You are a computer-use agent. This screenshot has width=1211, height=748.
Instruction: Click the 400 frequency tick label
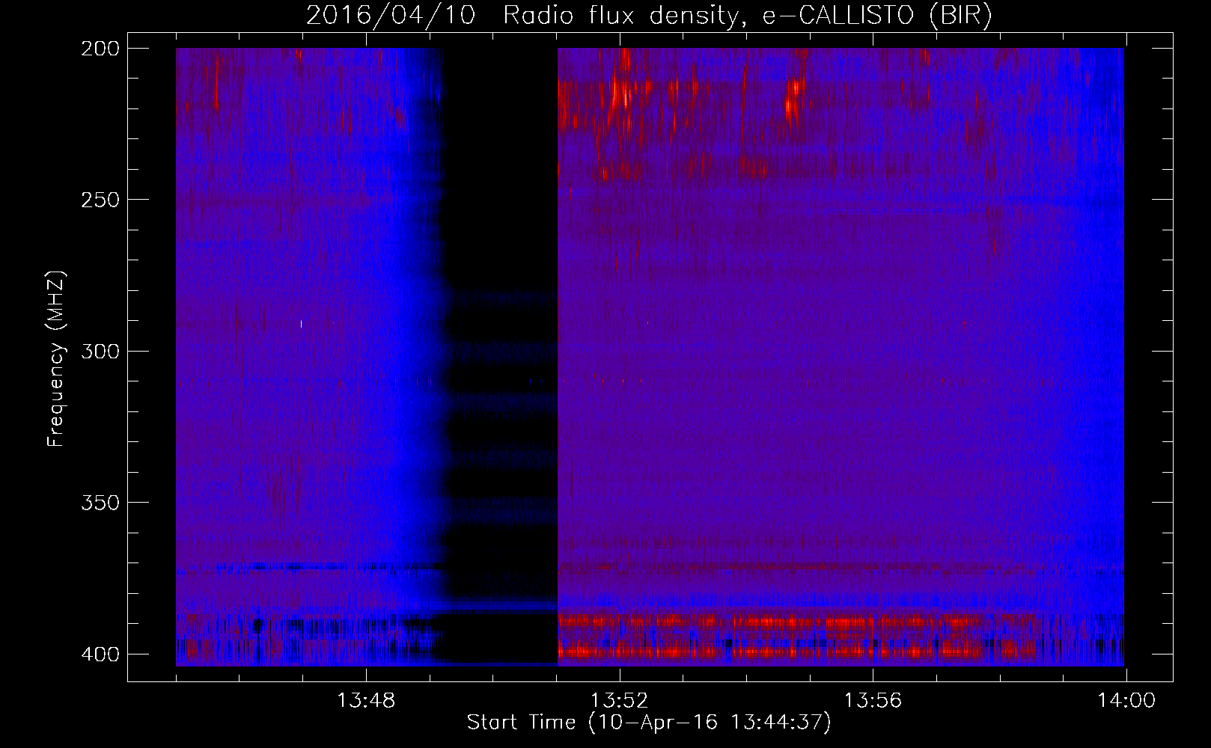pyautogui.click(x=100, y=654)
